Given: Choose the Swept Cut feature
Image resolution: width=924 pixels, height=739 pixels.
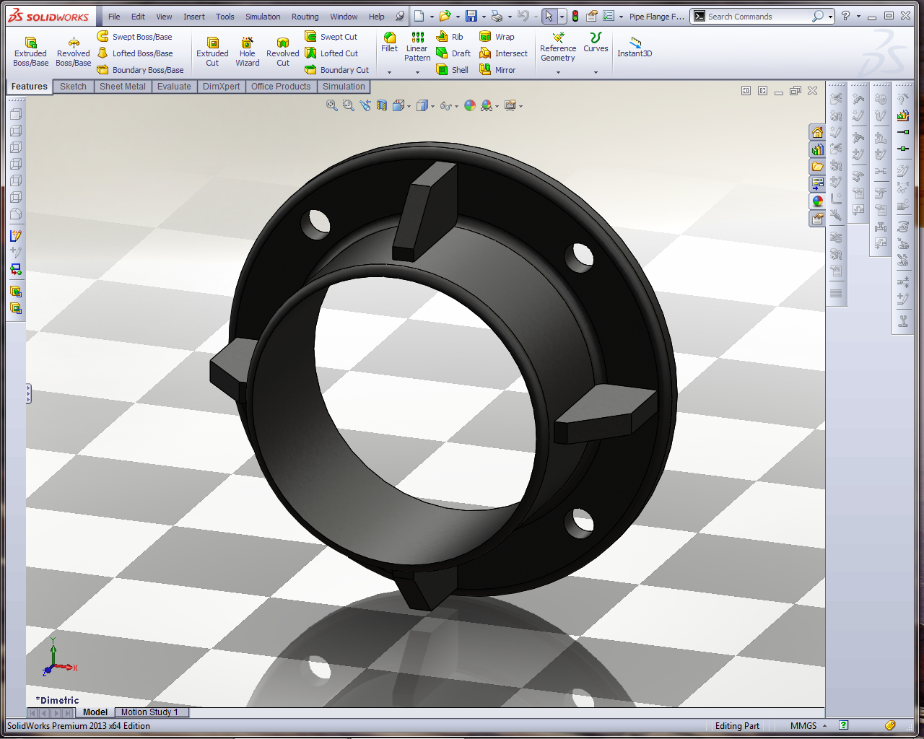Looking at the screenshot, I should [x=331, y=37].
